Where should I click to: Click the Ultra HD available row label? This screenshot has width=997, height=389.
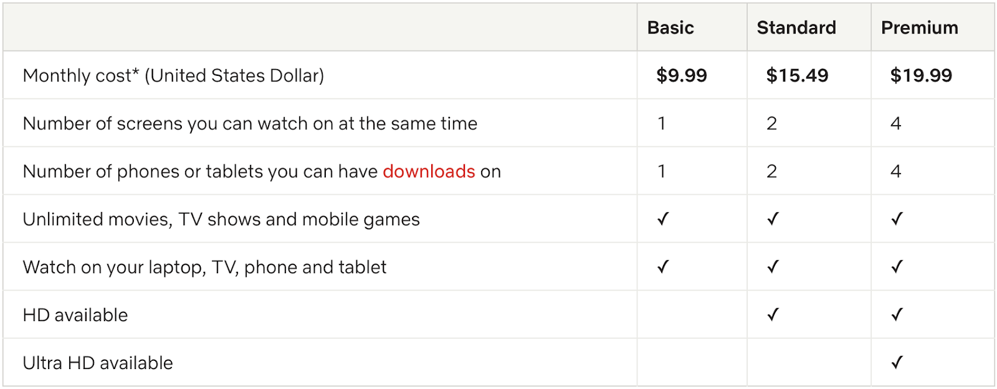click(x=98, y=363)
